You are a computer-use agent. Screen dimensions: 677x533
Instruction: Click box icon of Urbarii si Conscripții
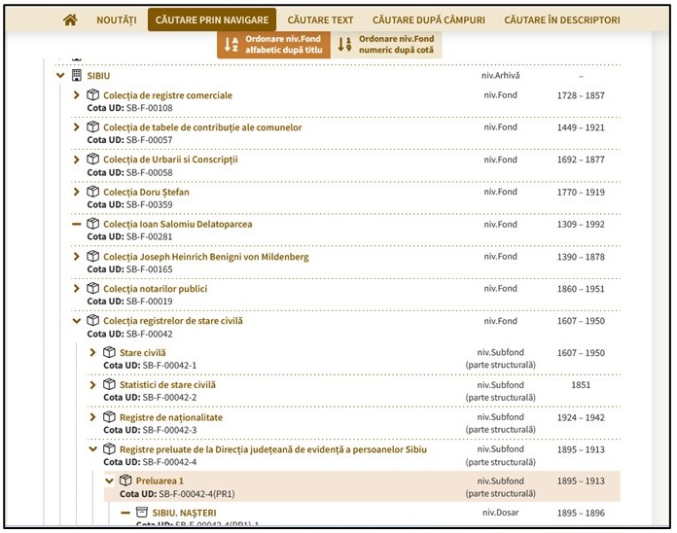[x=92, y=159]
